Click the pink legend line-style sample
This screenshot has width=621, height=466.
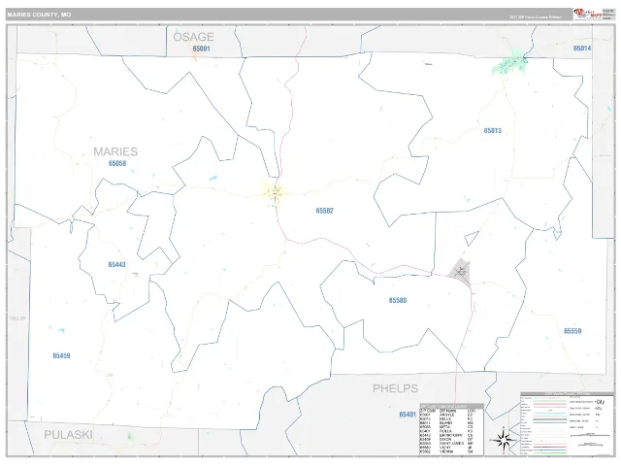(550, 404)
